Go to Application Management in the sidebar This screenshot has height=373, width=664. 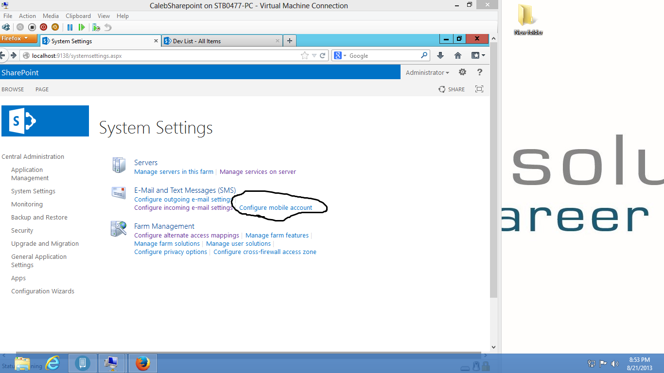point(30,174)
